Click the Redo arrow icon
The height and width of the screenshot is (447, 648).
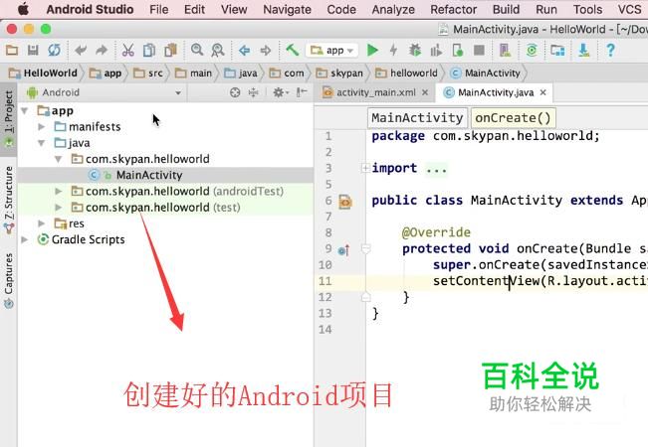pos(102,51)
